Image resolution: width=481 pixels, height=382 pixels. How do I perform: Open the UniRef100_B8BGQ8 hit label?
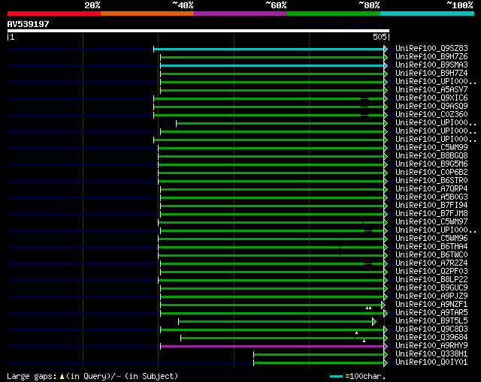[431, 155]
